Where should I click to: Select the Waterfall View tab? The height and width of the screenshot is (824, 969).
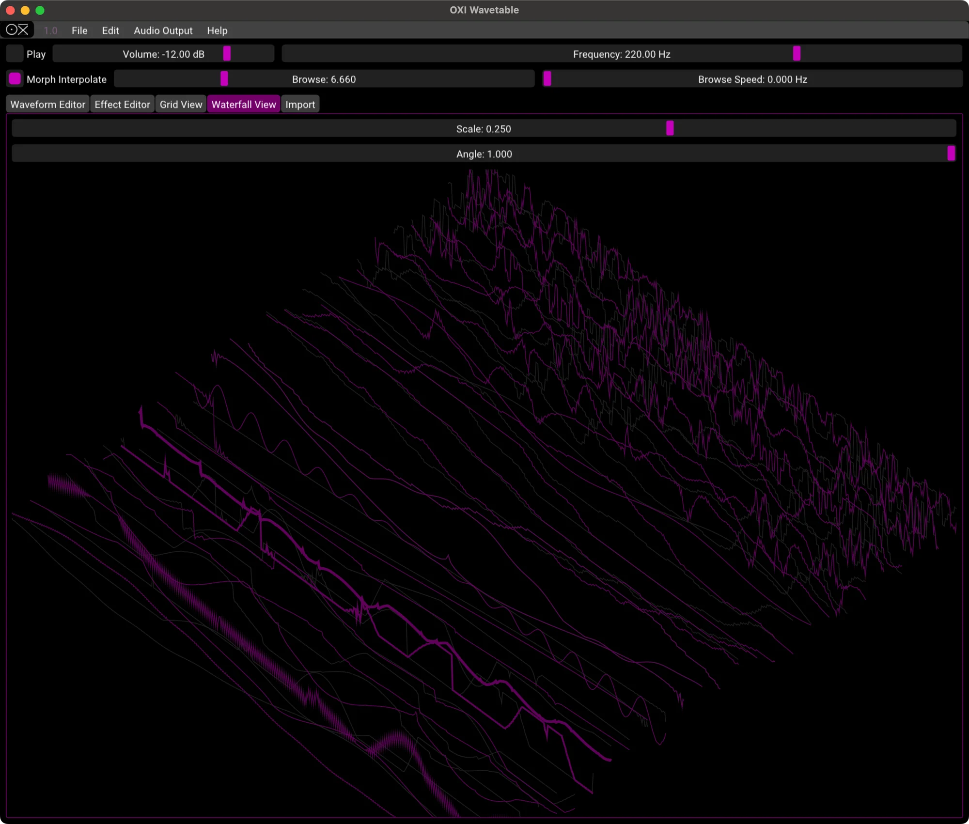point(244,104)
